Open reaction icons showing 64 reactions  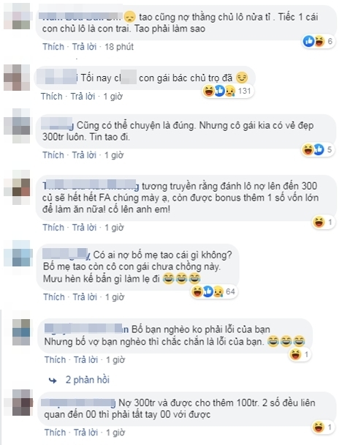[x=213, y=291]
